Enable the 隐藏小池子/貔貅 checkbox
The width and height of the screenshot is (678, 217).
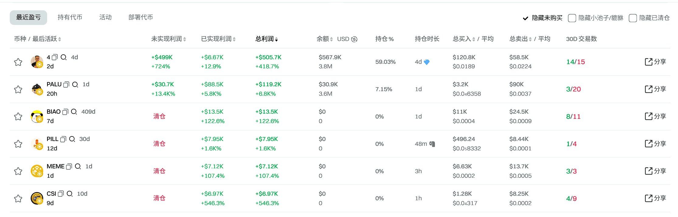pos(572,18)
